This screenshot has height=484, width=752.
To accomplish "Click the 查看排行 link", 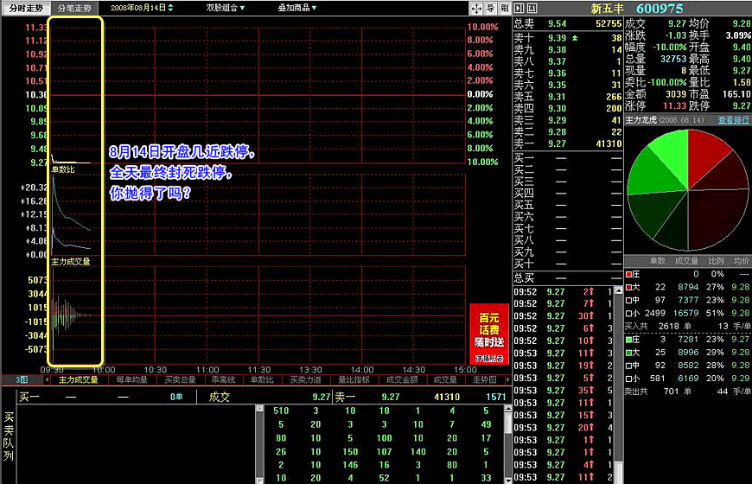I will click(733, 120).
